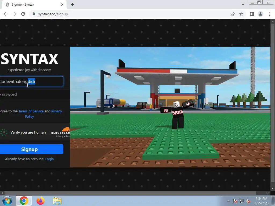Open the Action Center flag icon
The image size is (275, 206).
(x=235, y=201)
